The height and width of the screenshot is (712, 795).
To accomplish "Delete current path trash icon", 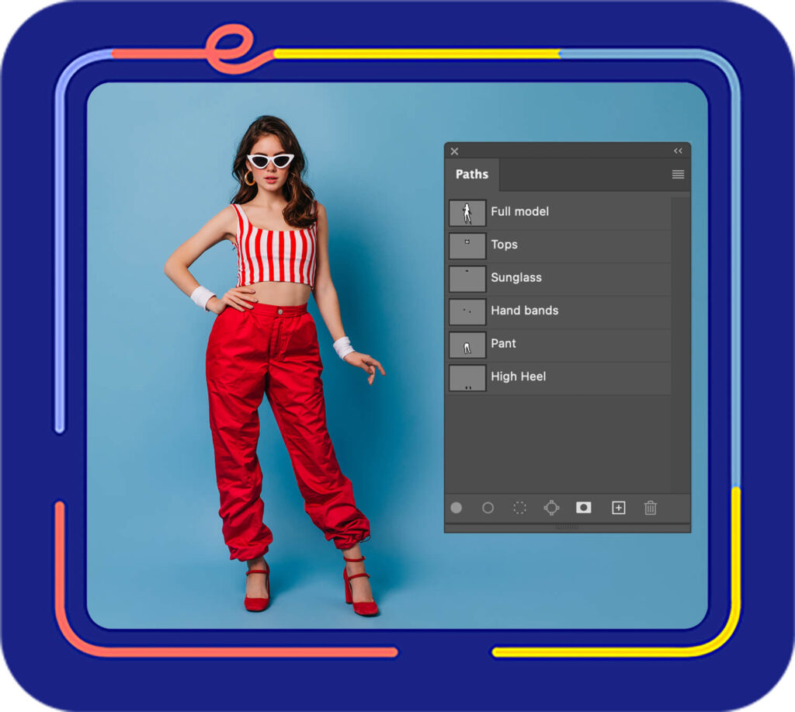I will pos(650,508).
